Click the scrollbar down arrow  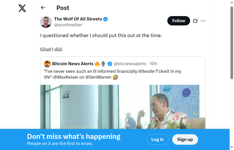(232, 147)
